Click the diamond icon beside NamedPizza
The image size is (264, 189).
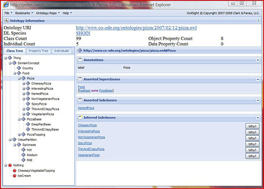(x=28, y=94)
